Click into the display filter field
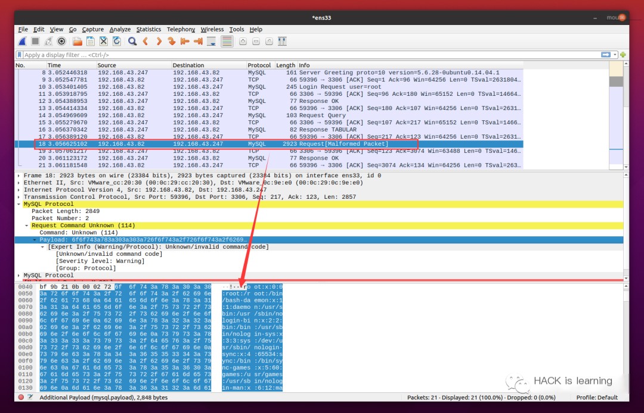Viewport: 644px width, 413px height. click(310, 55)
